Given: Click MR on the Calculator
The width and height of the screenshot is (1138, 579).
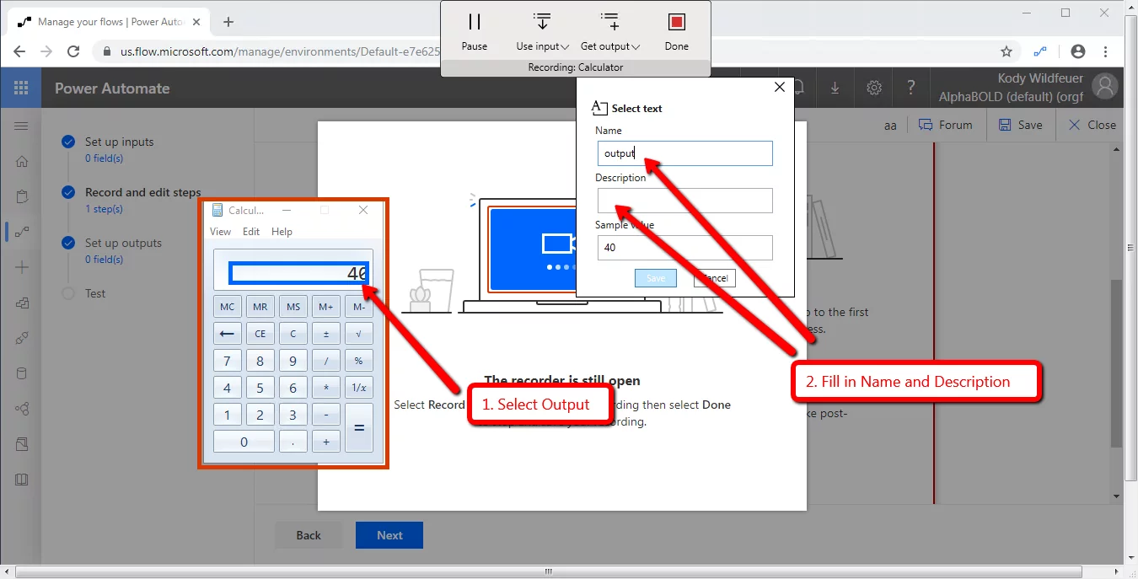Looking at the screenshot, I should 260,307.
